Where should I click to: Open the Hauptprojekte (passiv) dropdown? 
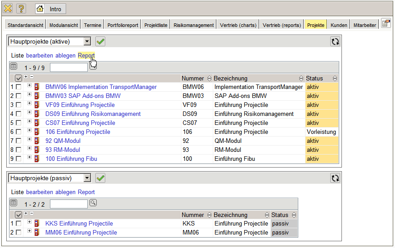(x=87, y=178)
